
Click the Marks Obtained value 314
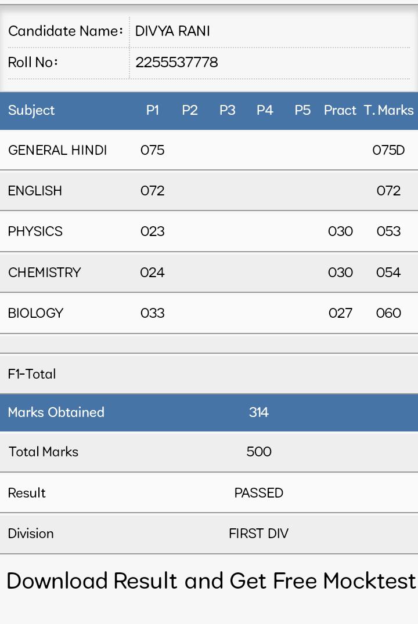tap(258, 412)
